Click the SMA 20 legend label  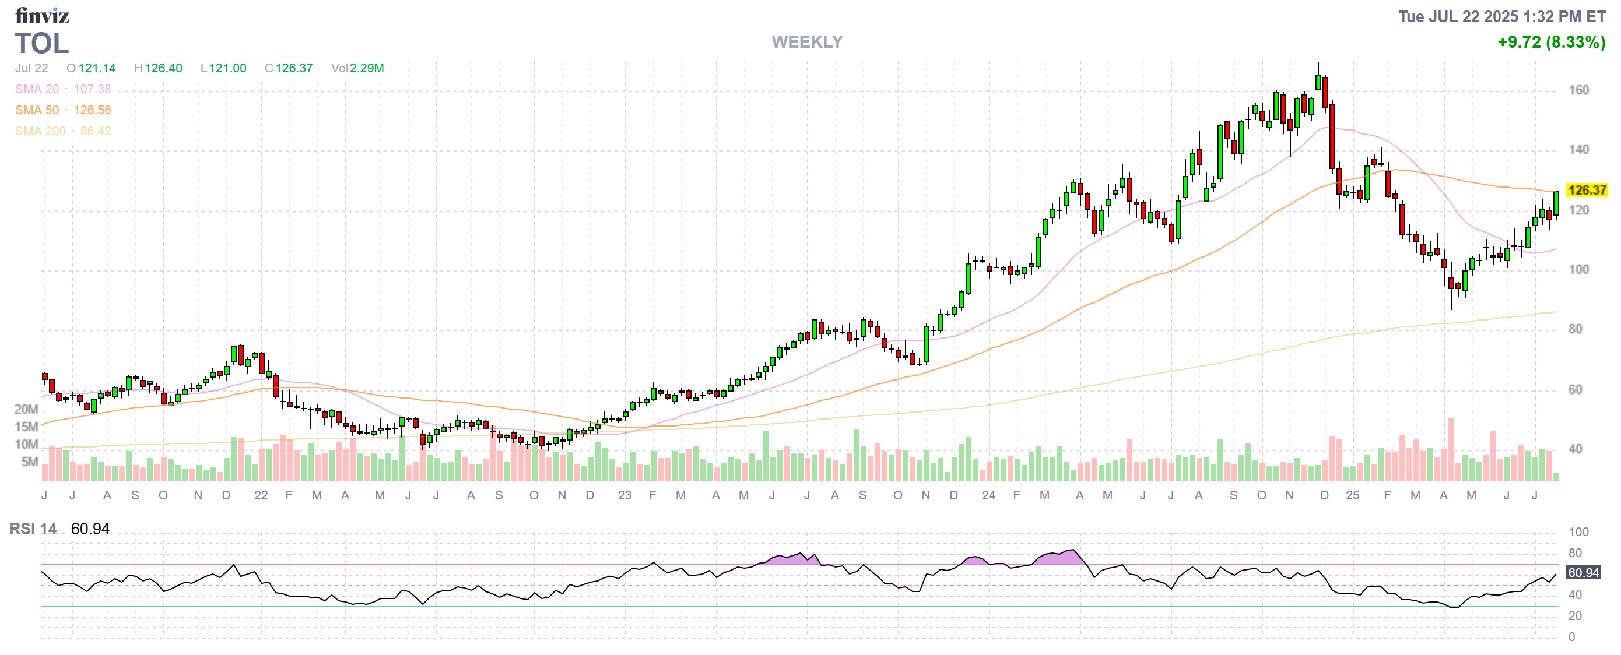pos(37,89)
